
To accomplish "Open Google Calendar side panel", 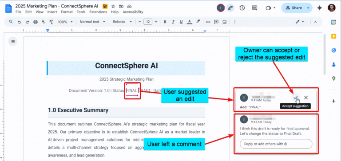I will click(x=333, y=22).
